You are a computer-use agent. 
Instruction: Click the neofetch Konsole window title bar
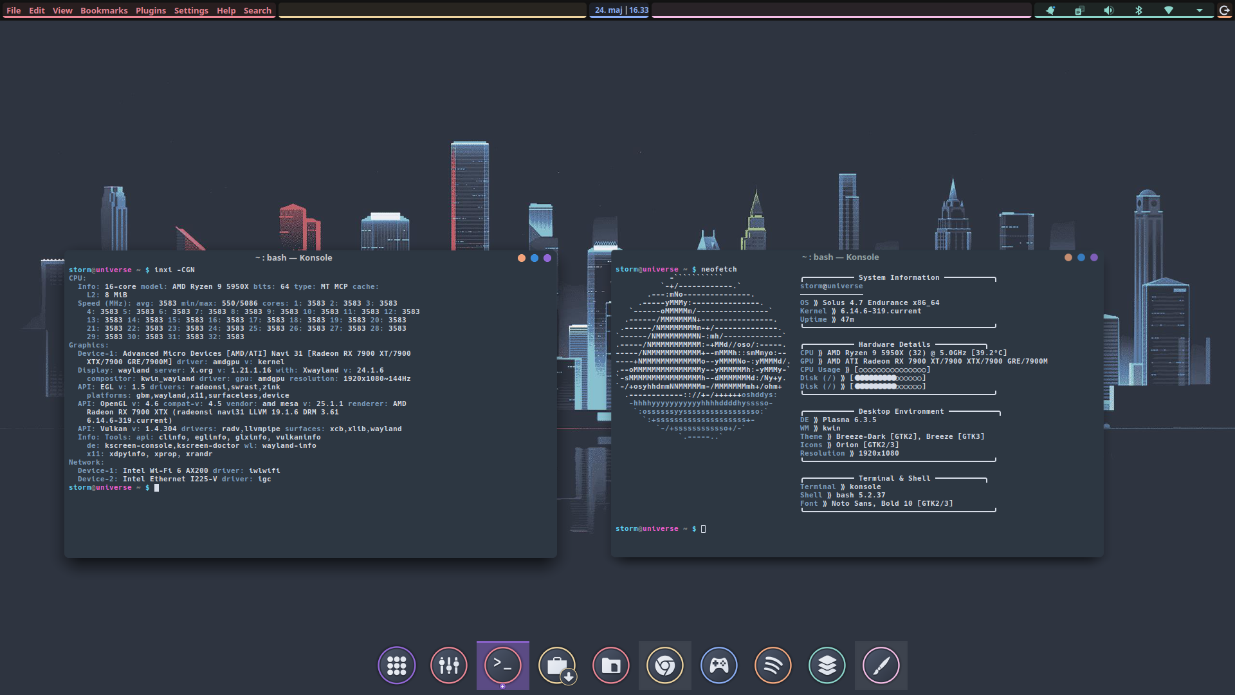tap(840, 257)
